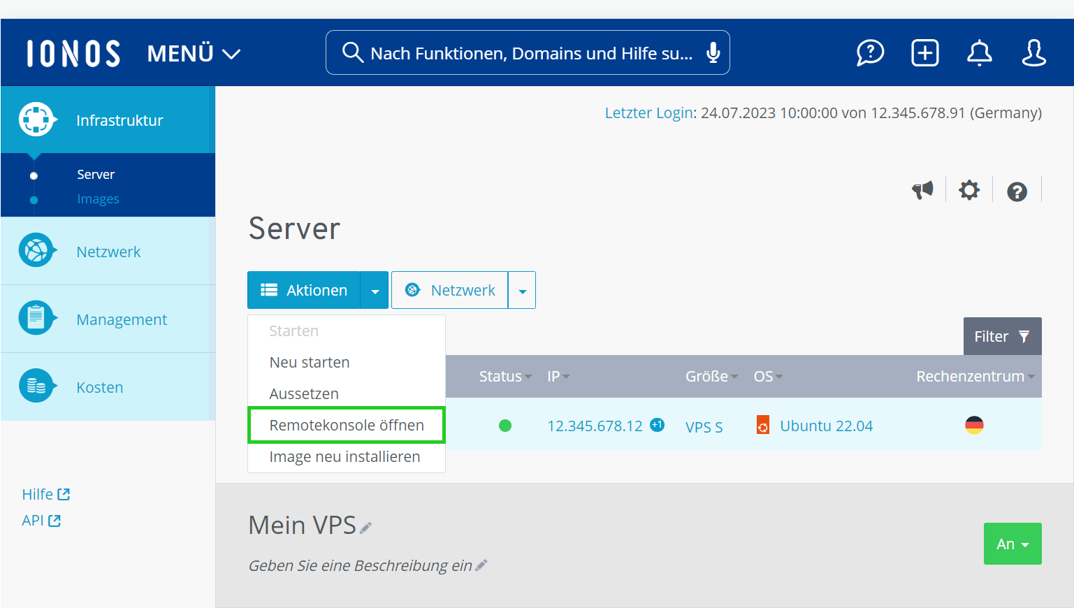The image size is (1074, 608).
Task: Click the IP address 12.345.678.12
Action: tap(595, 426)
